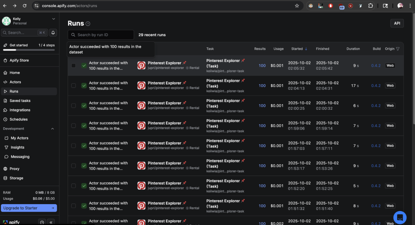
Task: Click the Web origin badge in 01:52:20 row
Action: [x=390, y=186]
